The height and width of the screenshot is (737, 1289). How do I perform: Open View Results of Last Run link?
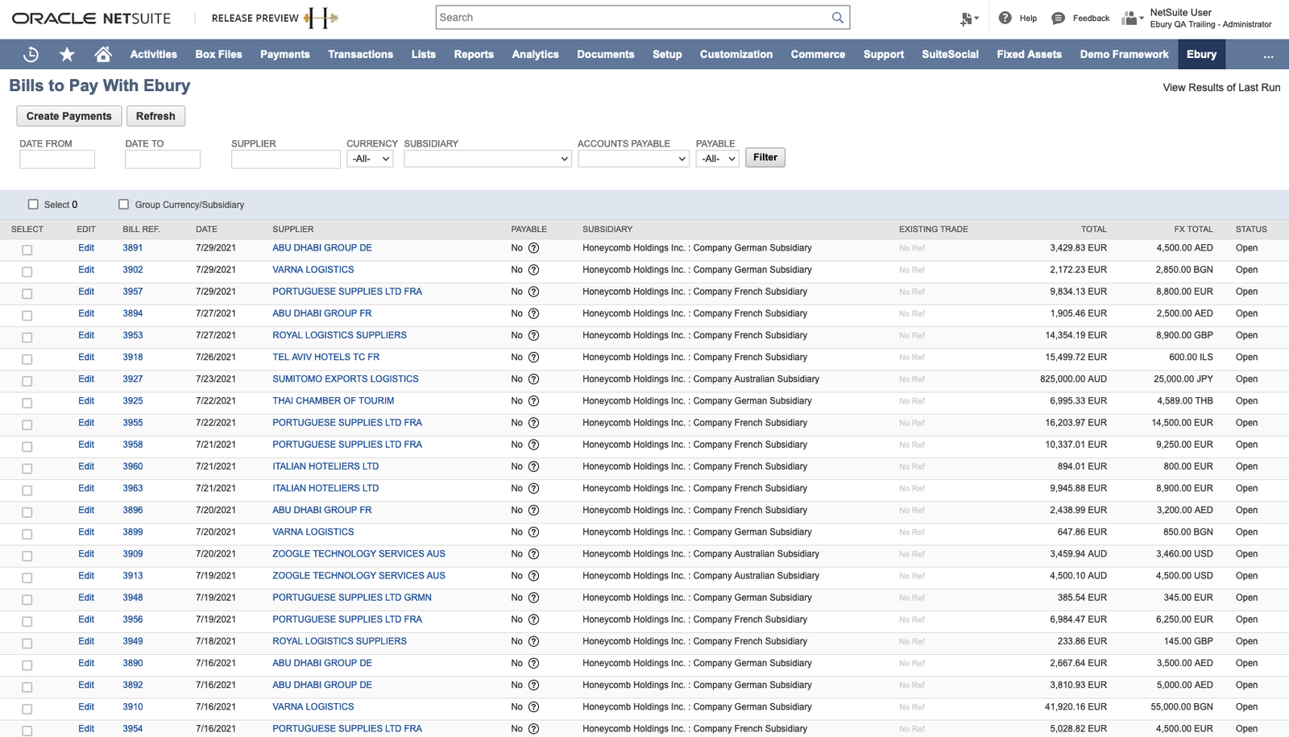1221,88
